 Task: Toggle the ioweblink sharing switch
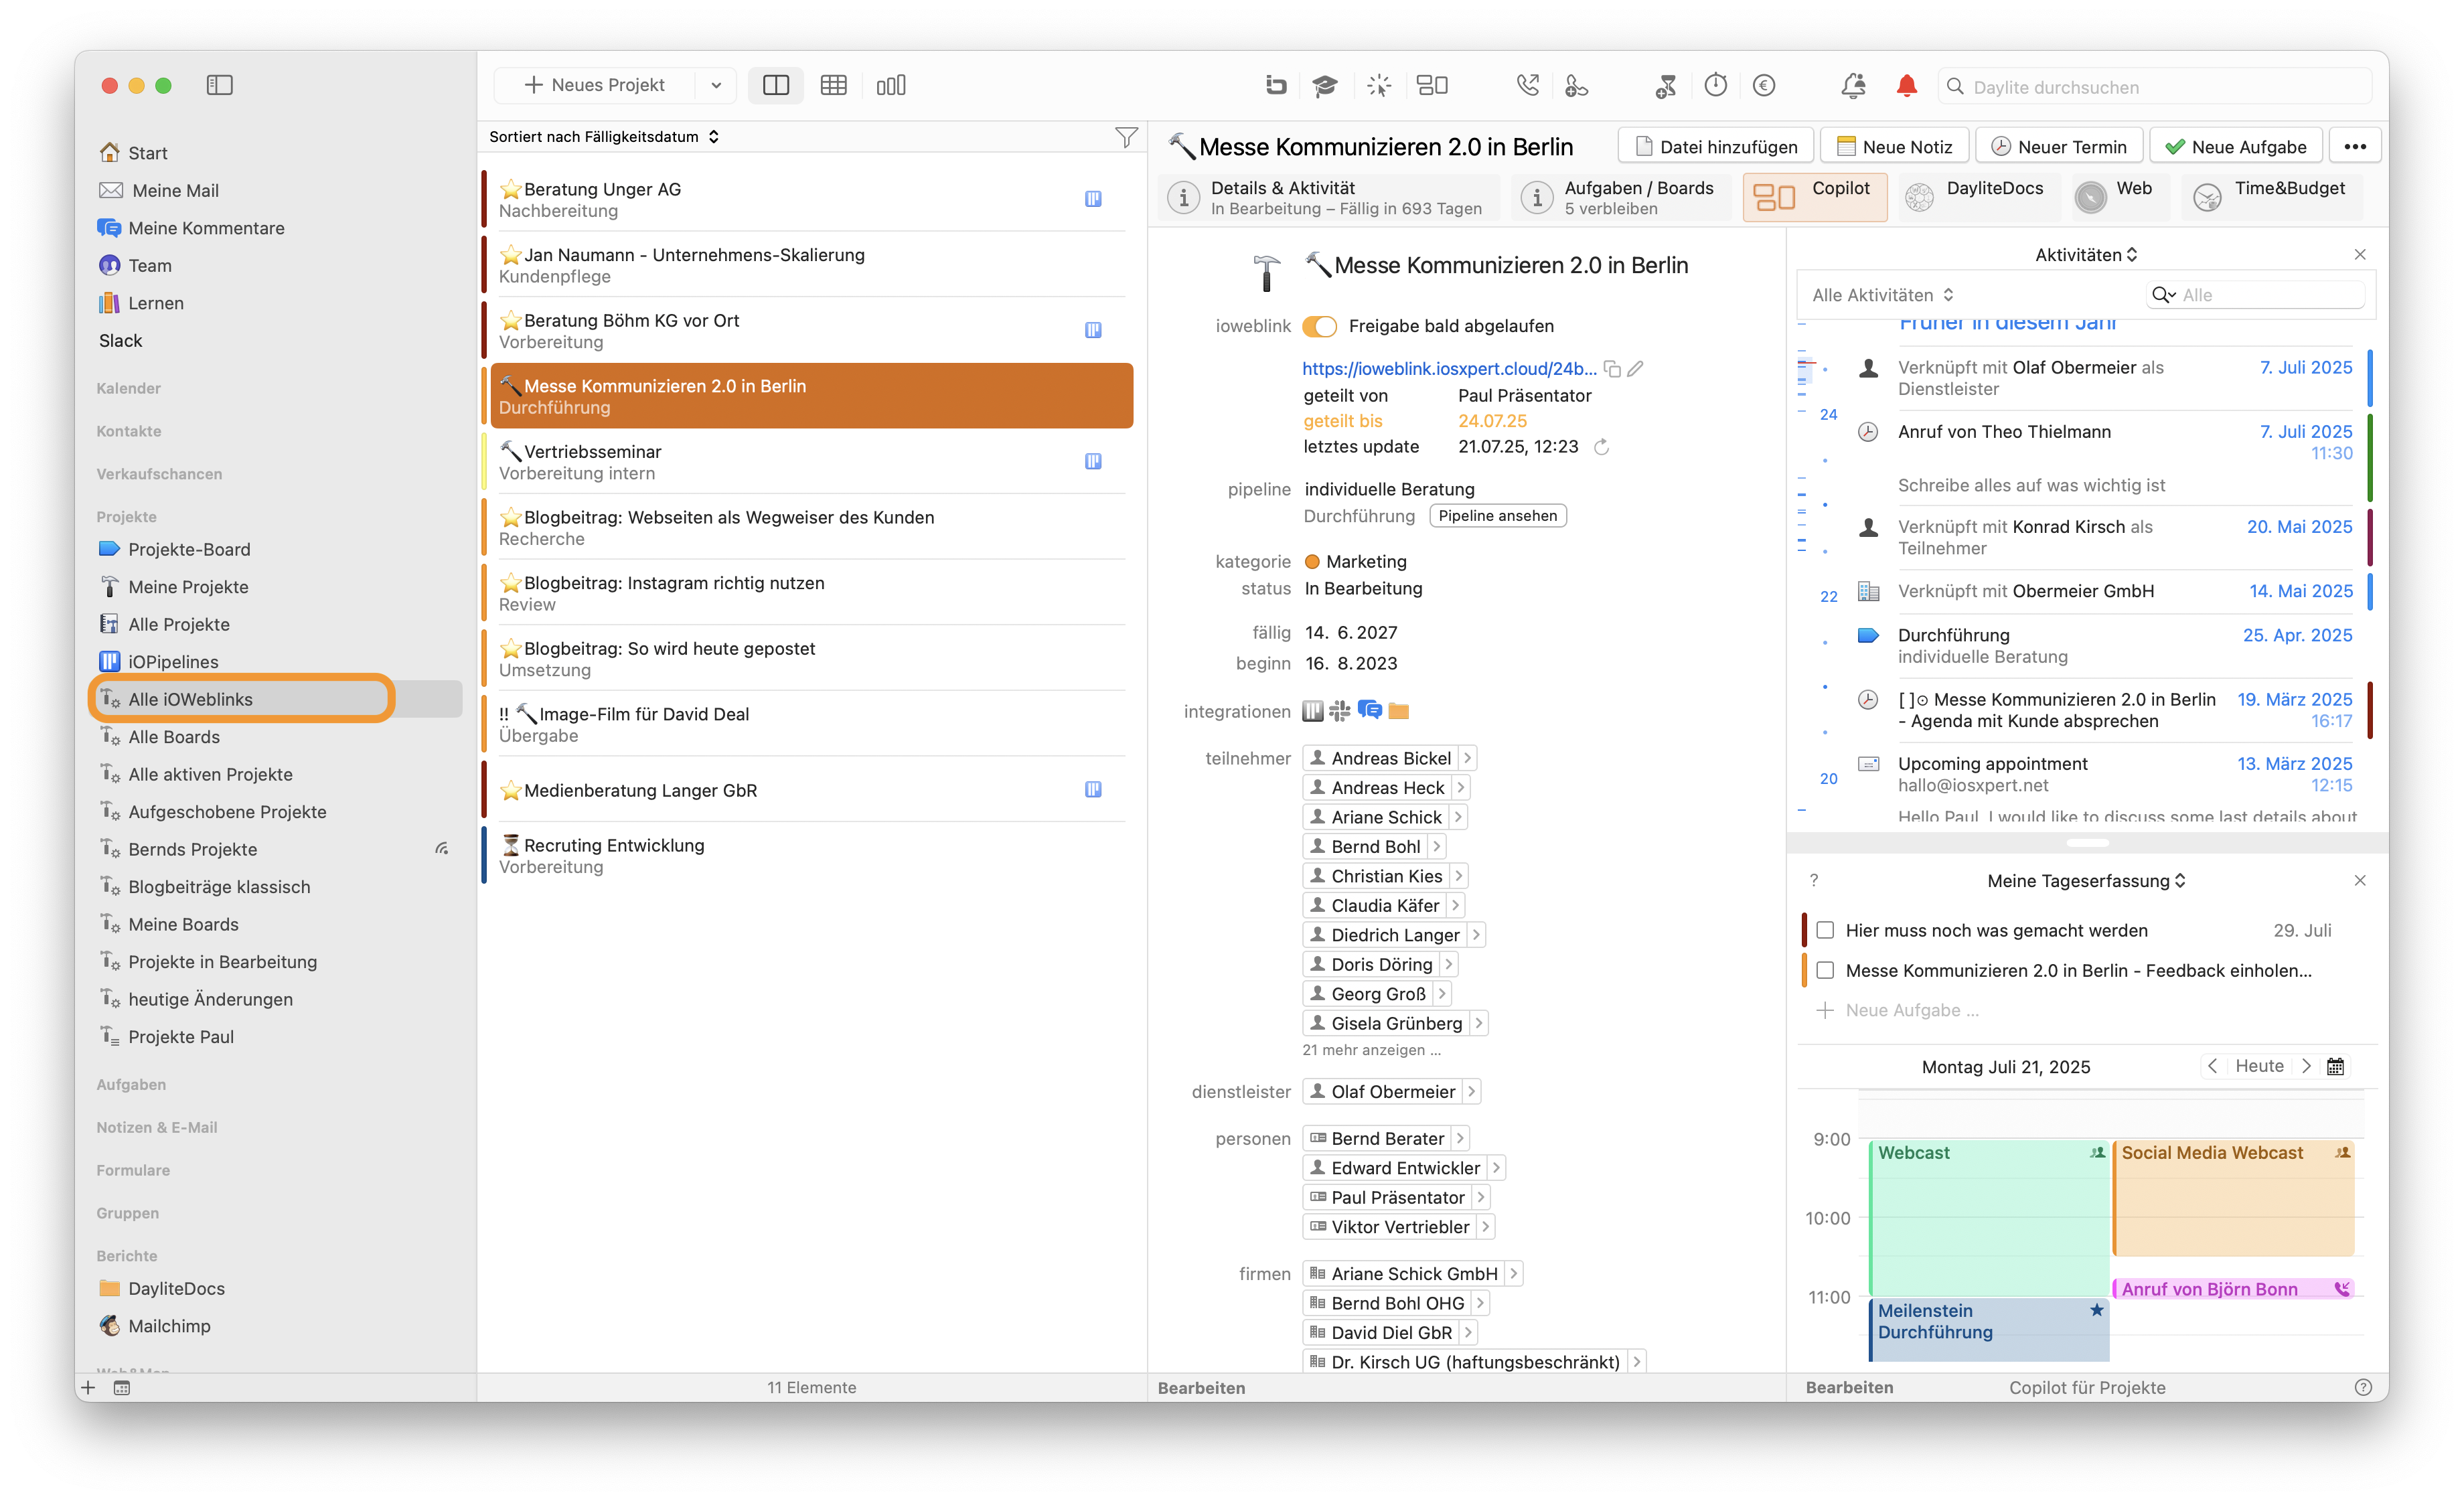[1319, 326]
